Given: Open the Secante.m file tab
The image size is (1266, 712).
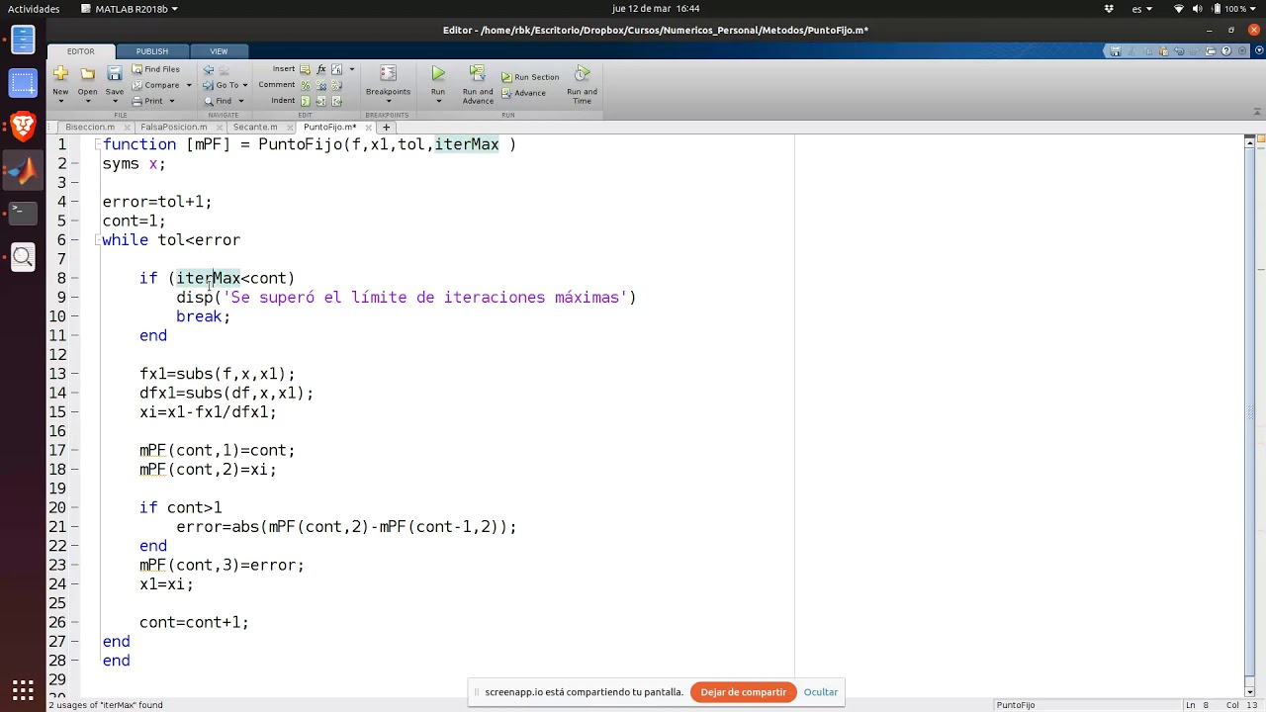Looking at the screenshot, I should click(x=255, y=127).
